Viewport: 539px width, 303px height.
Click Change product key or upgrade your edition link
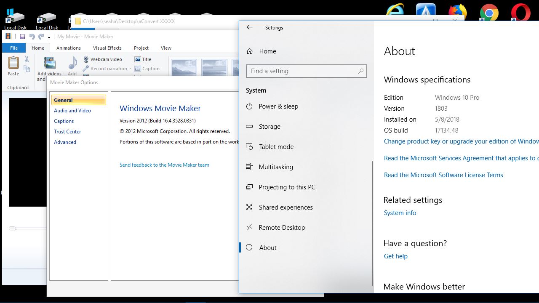click(462, 141)
